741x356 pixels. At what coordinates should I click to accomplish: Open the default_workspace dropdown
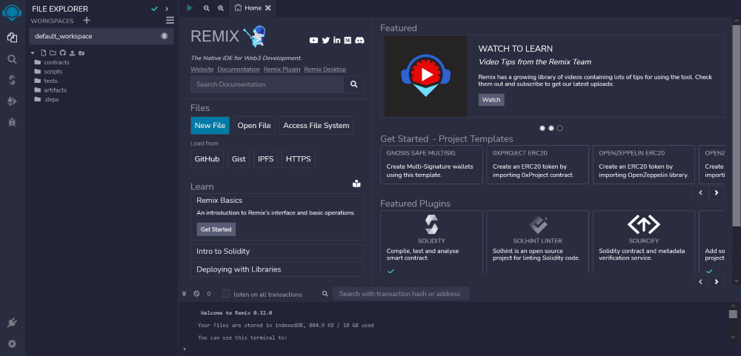click(101, 36)
